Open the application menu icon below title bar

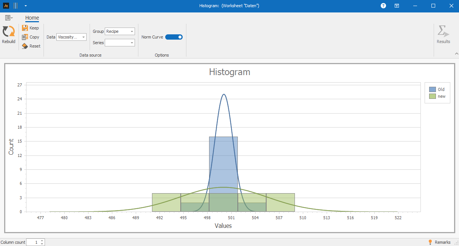pos(9,18)
